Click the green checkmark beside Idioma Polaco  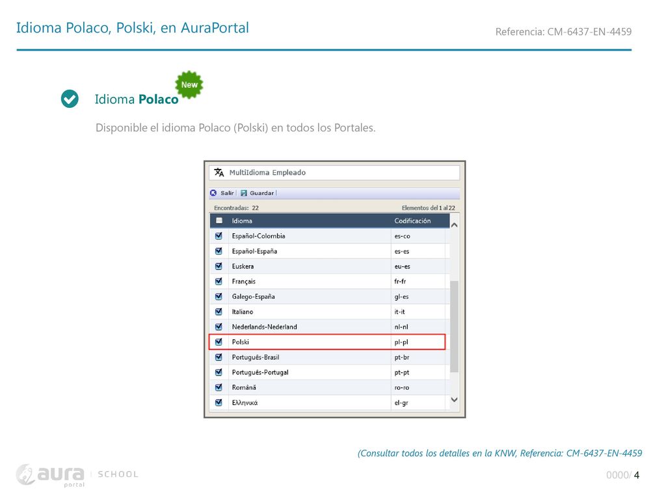[x=70, y=99]
